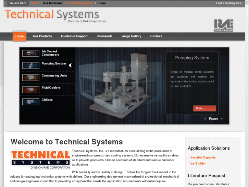The width and height of the screenshot is (249, 187).
Task: Click the You are Here label
Action: [18, 3]
